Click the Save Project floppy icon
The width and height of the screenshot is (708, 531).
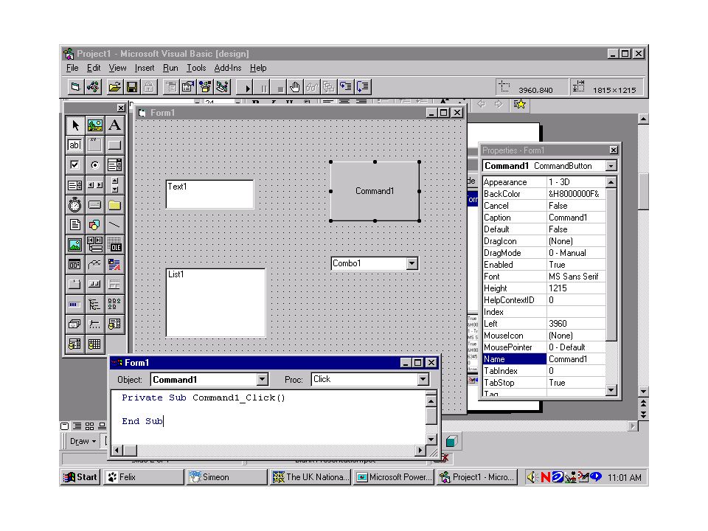(132, 87)
